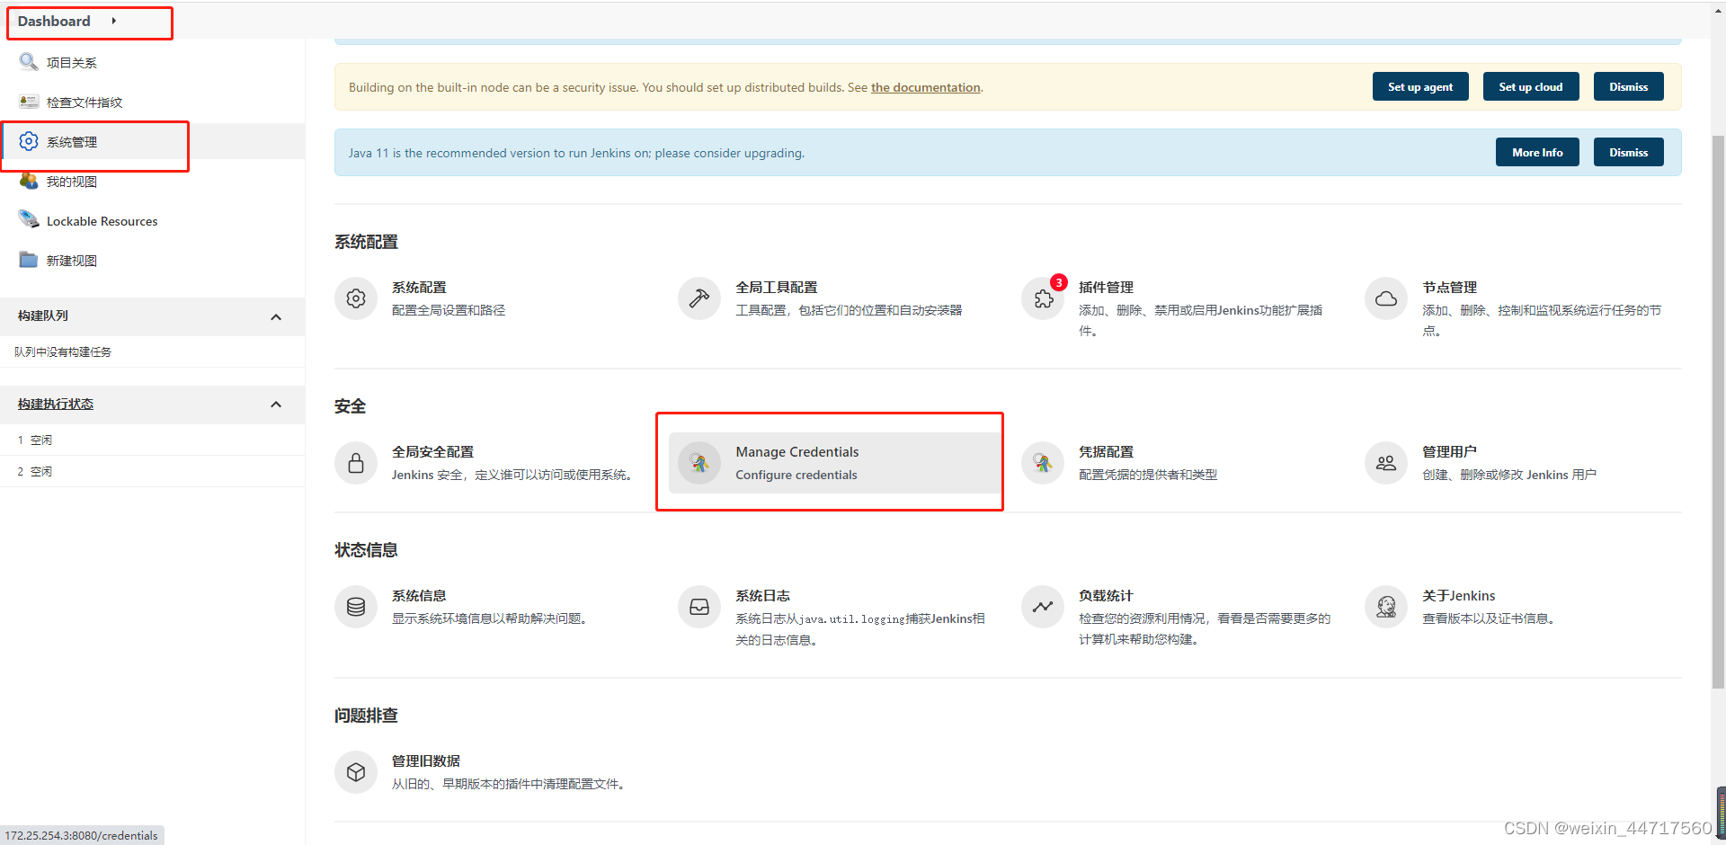This screenshot has width=1726, height=845.
Task: Click the 关于Jenkins butler icon
Action: (1386, 607)
